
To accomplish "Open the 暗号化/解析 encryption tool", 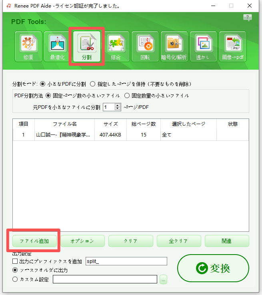I will pos(174,46).
